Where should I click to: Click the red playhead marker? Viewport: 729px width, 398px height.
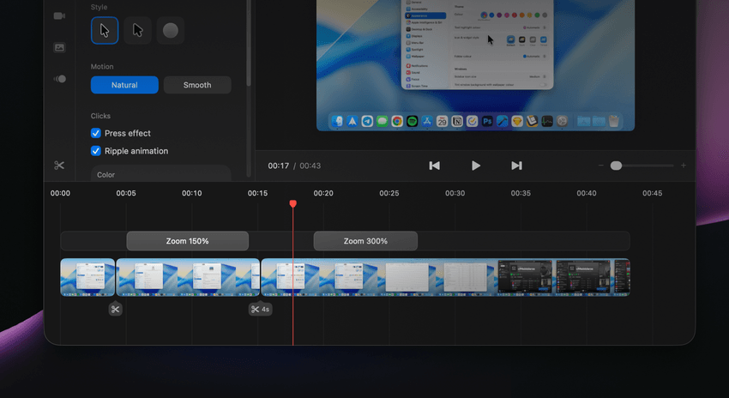click(293, 203)
